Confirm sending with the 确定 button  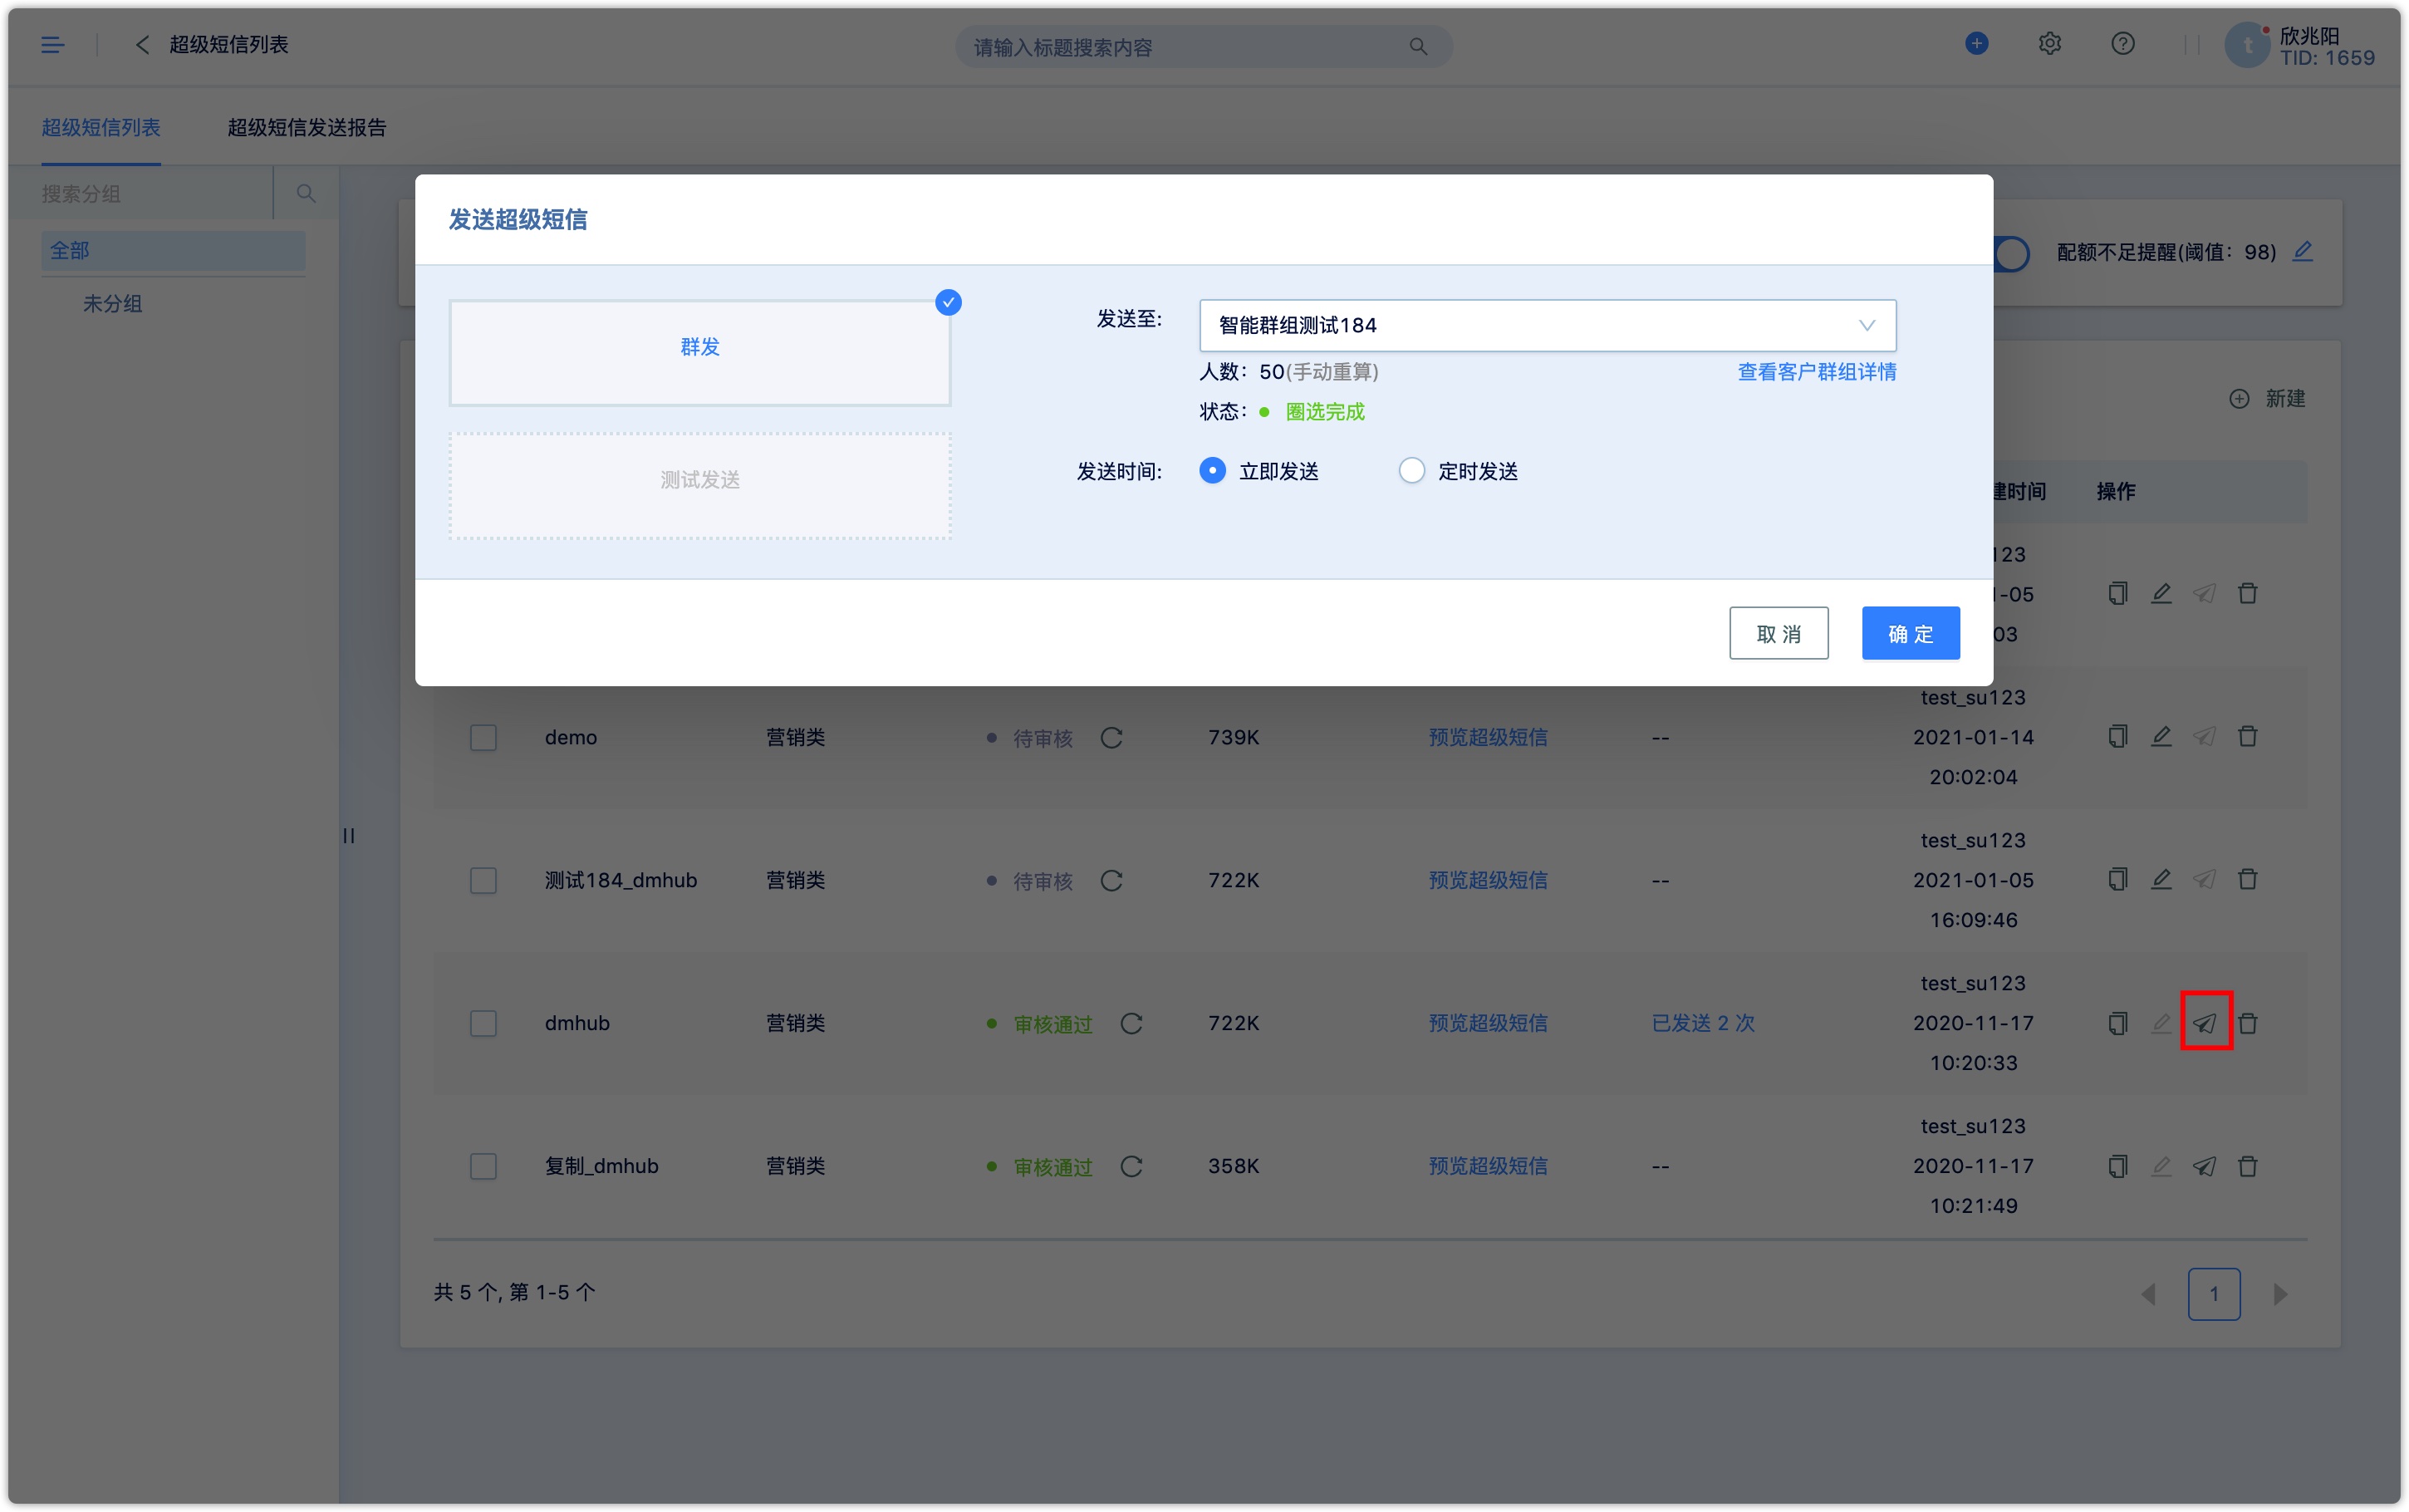pyautogui.click(x=1911, y=633)
